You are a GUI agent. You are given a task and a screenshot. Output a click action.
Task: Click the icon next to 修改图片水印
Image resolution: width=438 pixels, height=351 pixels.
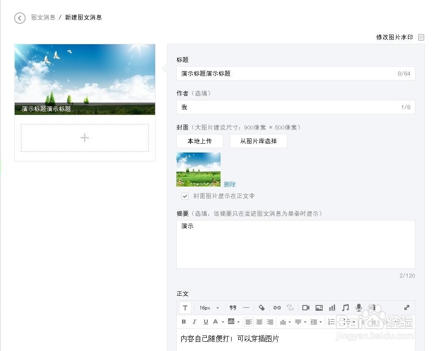pyautogui.click(x=421, y=37)
